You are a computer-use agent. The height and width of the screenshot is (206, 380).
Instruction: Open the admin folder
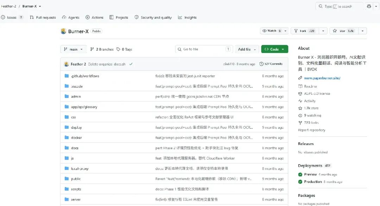[x=76, y=97]
